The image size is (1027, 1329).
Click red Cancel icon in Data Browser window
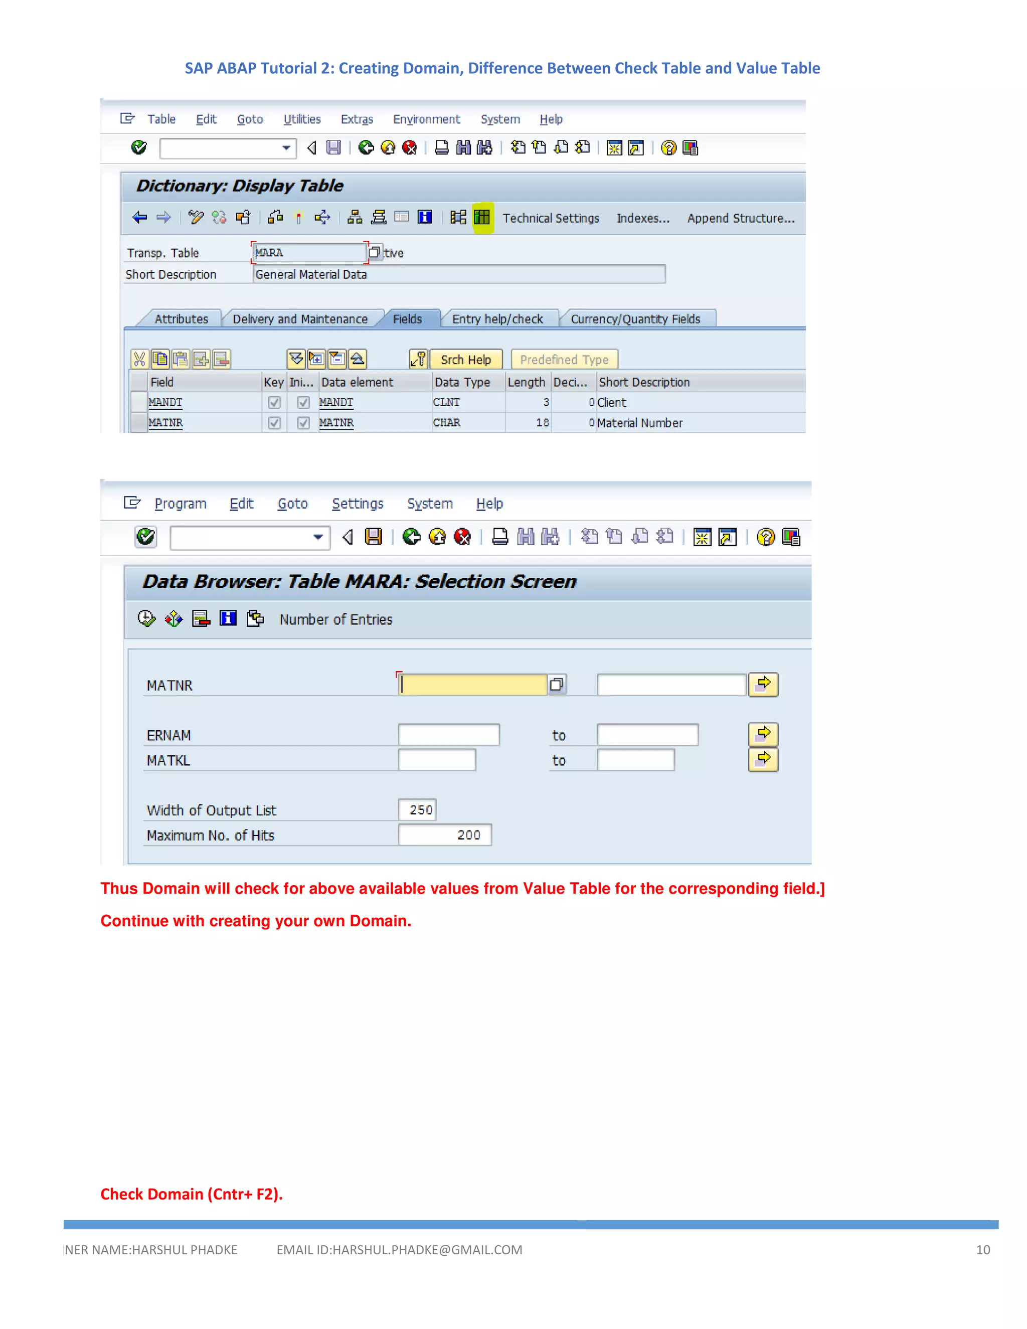pyautogui.click(x=462, y=537)
